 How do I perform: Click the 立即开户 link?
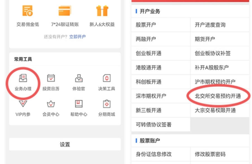[77, 37]
